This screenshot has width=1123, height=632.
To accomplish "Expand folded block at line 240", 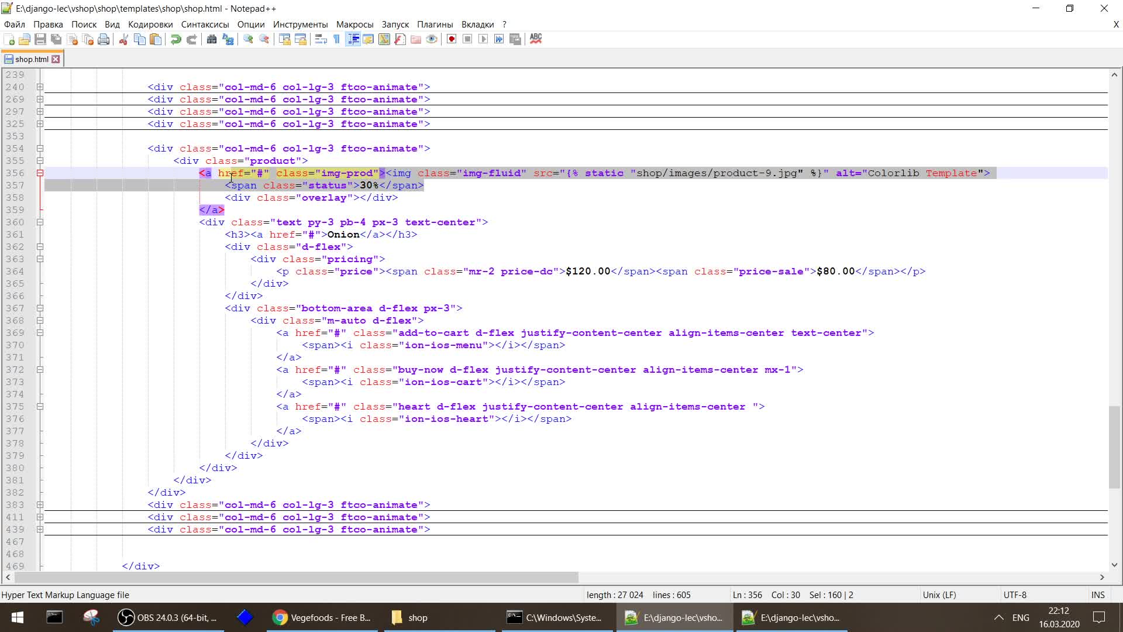I will click(40, 87).
